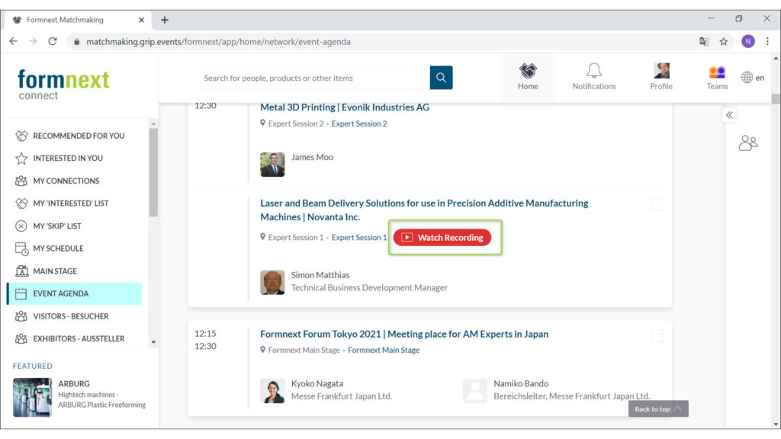The height and width of the screenshot is (439, 781).
Task: Open the language selector 'en'
Action: 753,78
